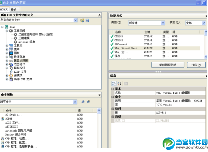Collapse the 工作空间 tree node
This screenshot has height=152, width=208.
pos(7,31)
